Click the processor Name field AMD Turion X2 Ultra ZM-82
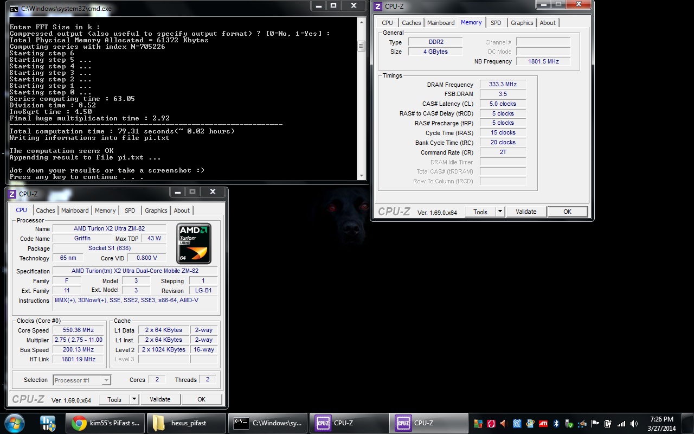694x434 pixels. click(x=109, y=229)
